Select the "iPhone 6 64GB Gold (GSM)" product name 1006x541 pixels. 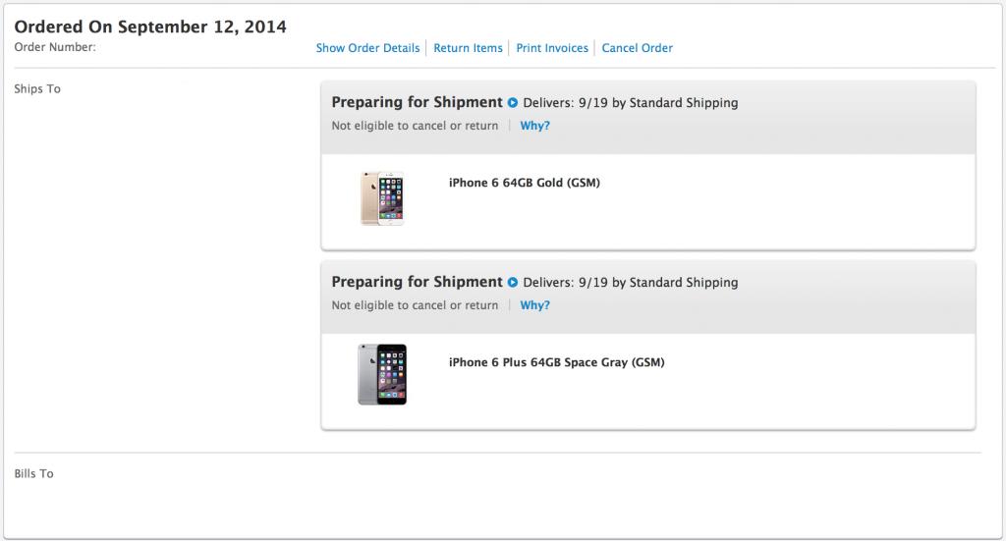coord(524,183)
